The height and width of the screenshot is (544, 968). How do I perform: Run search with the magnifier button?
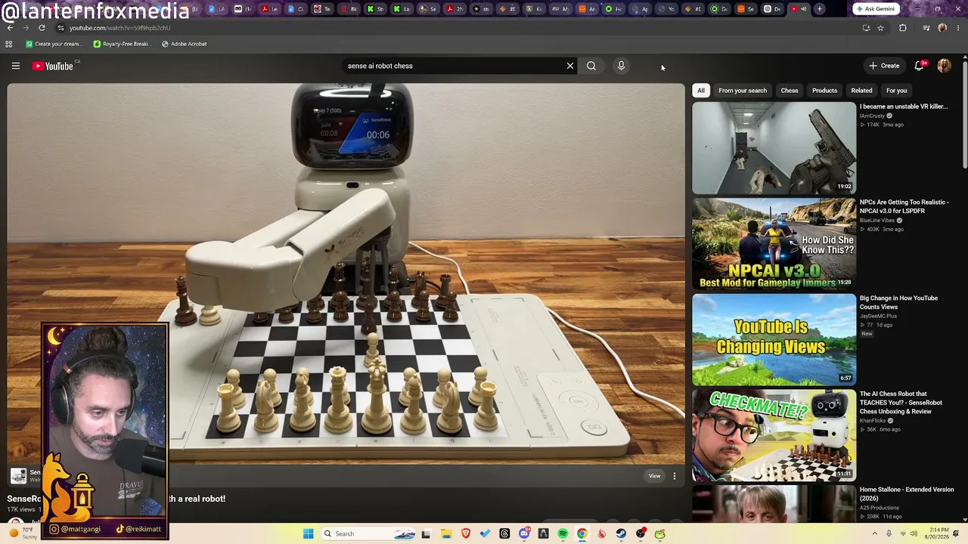[591, 66]
